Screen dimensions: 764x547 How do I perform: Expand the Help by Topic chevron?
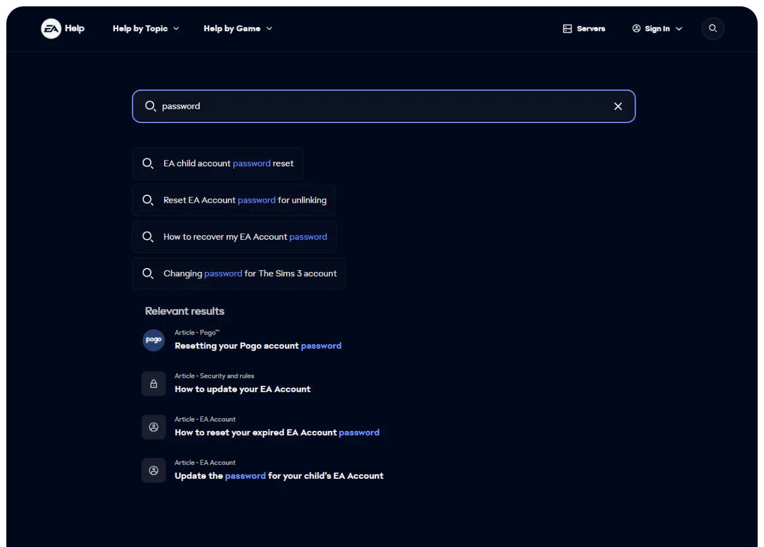tap(176, 28)
